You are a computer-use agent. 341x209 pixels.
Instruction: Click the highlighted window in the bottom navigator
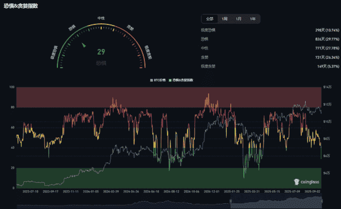pos(276,201)
